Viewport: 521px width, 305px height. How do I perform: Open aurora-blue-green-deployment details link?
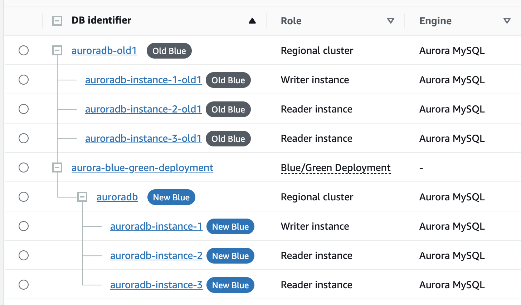(142, 168)
